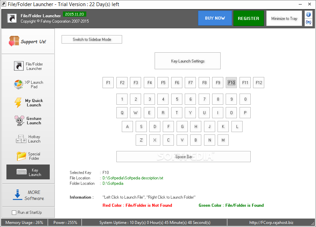The image size is (316, 227).
Task: Select the Z key
Action: [141, 140]
